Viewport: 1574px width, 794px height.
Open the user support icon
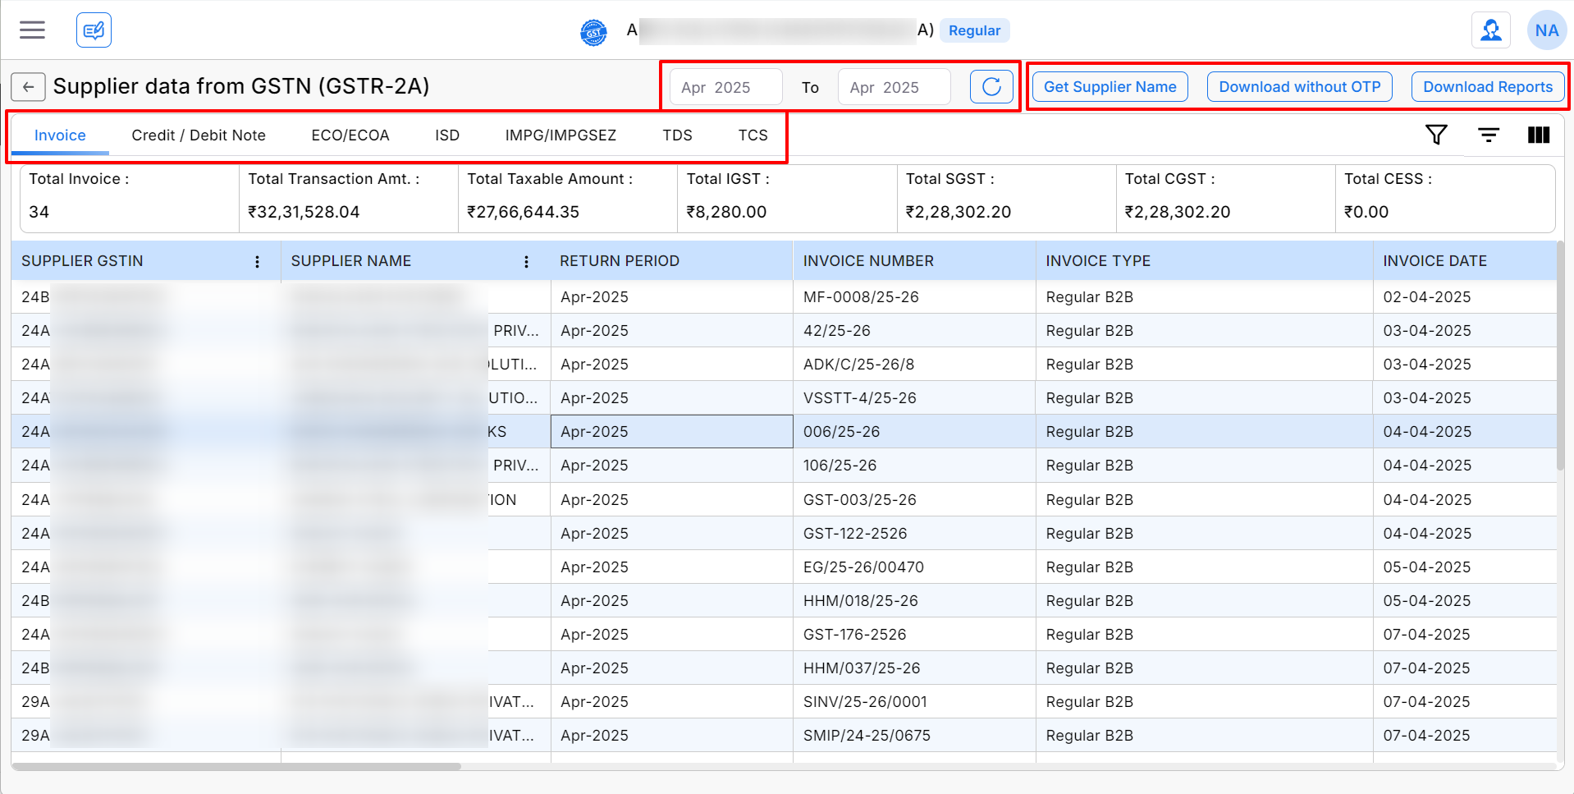[x=1490, y=30]
